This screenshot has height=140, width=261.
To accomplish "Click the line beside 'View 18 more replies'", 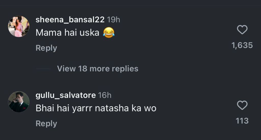I will 43,69.
